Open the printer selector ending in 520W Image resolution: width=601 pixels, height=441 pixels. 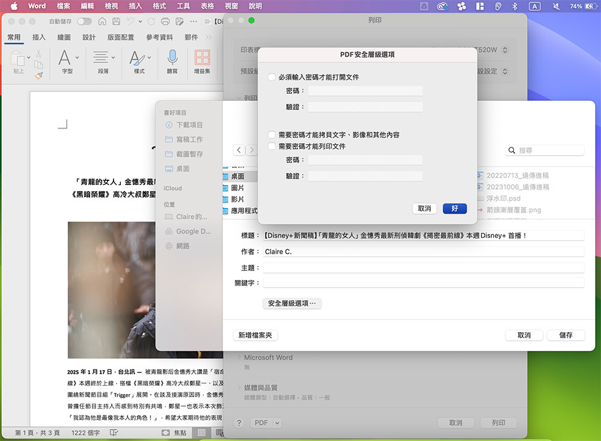[505, 50]
